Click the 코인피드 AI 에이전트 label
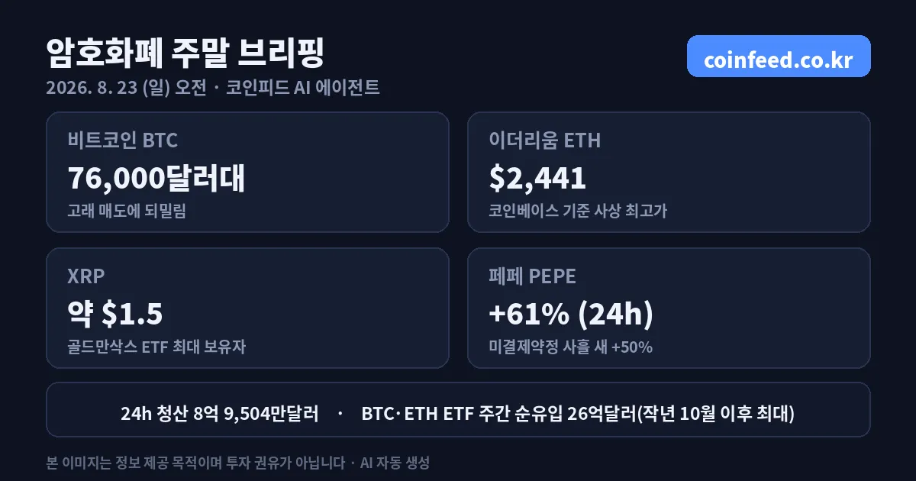The height and width of the screenshot is (481, 916). pos(303,88)
